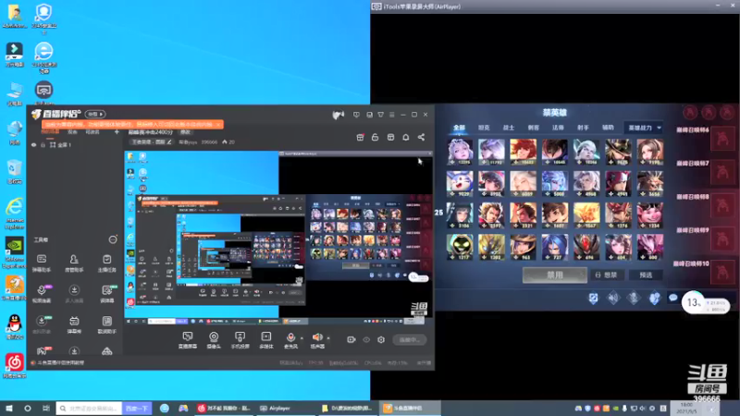Expand the speaker settings arrow

(x=328, y=338)
